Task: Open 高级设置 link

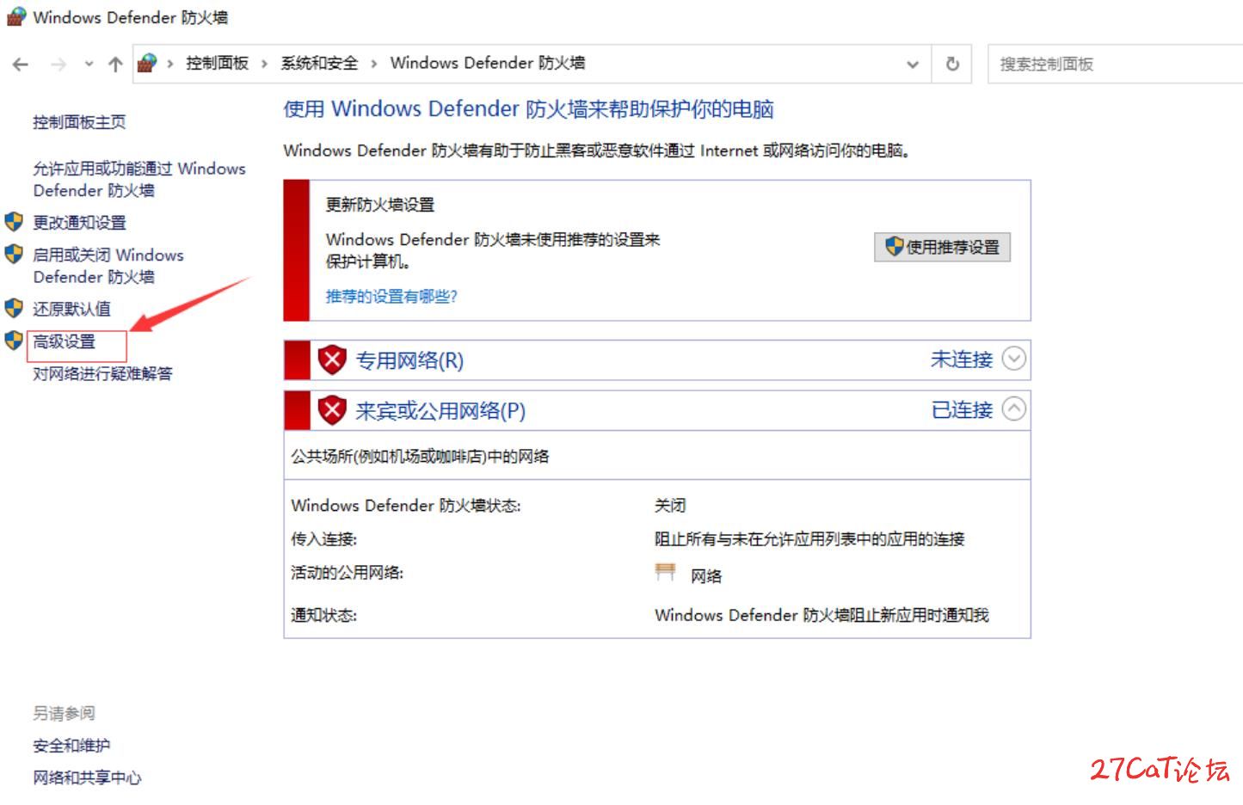Action: pos(64,341)
